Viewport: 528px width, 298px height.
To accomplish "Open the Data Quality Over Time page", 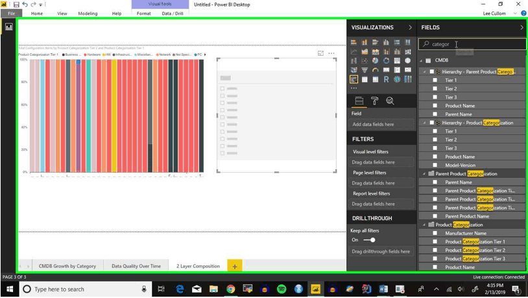I will coord(136,266).
